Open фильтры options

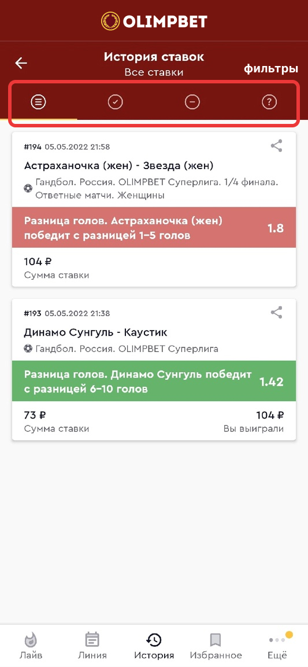[x=271, y=68]
